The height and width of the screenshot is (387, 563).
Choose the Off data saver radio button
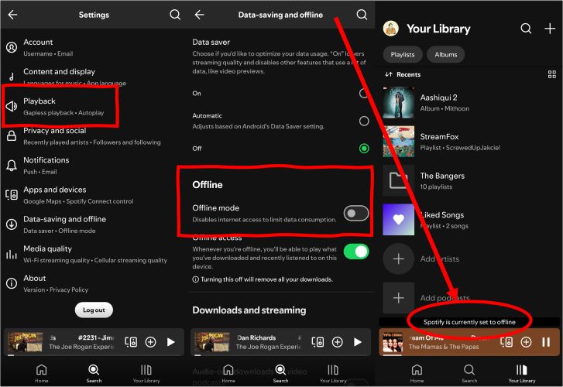pos(363,148)
